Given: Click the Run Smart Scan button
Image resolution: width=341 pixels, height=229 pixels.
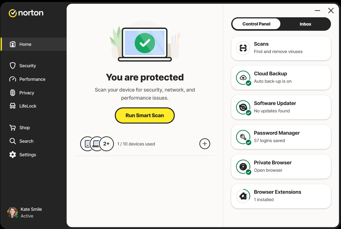Looking at the screenshot, I should [x=145, y=116].
